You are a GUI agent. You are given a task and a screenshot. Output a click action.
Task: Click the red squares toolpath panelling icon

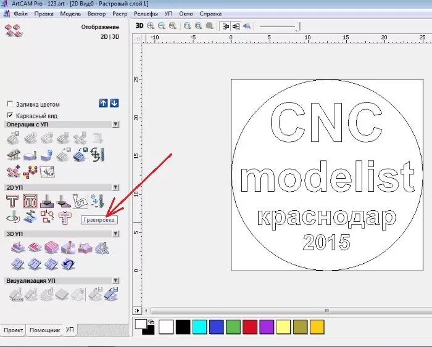[x=30, y=172]
